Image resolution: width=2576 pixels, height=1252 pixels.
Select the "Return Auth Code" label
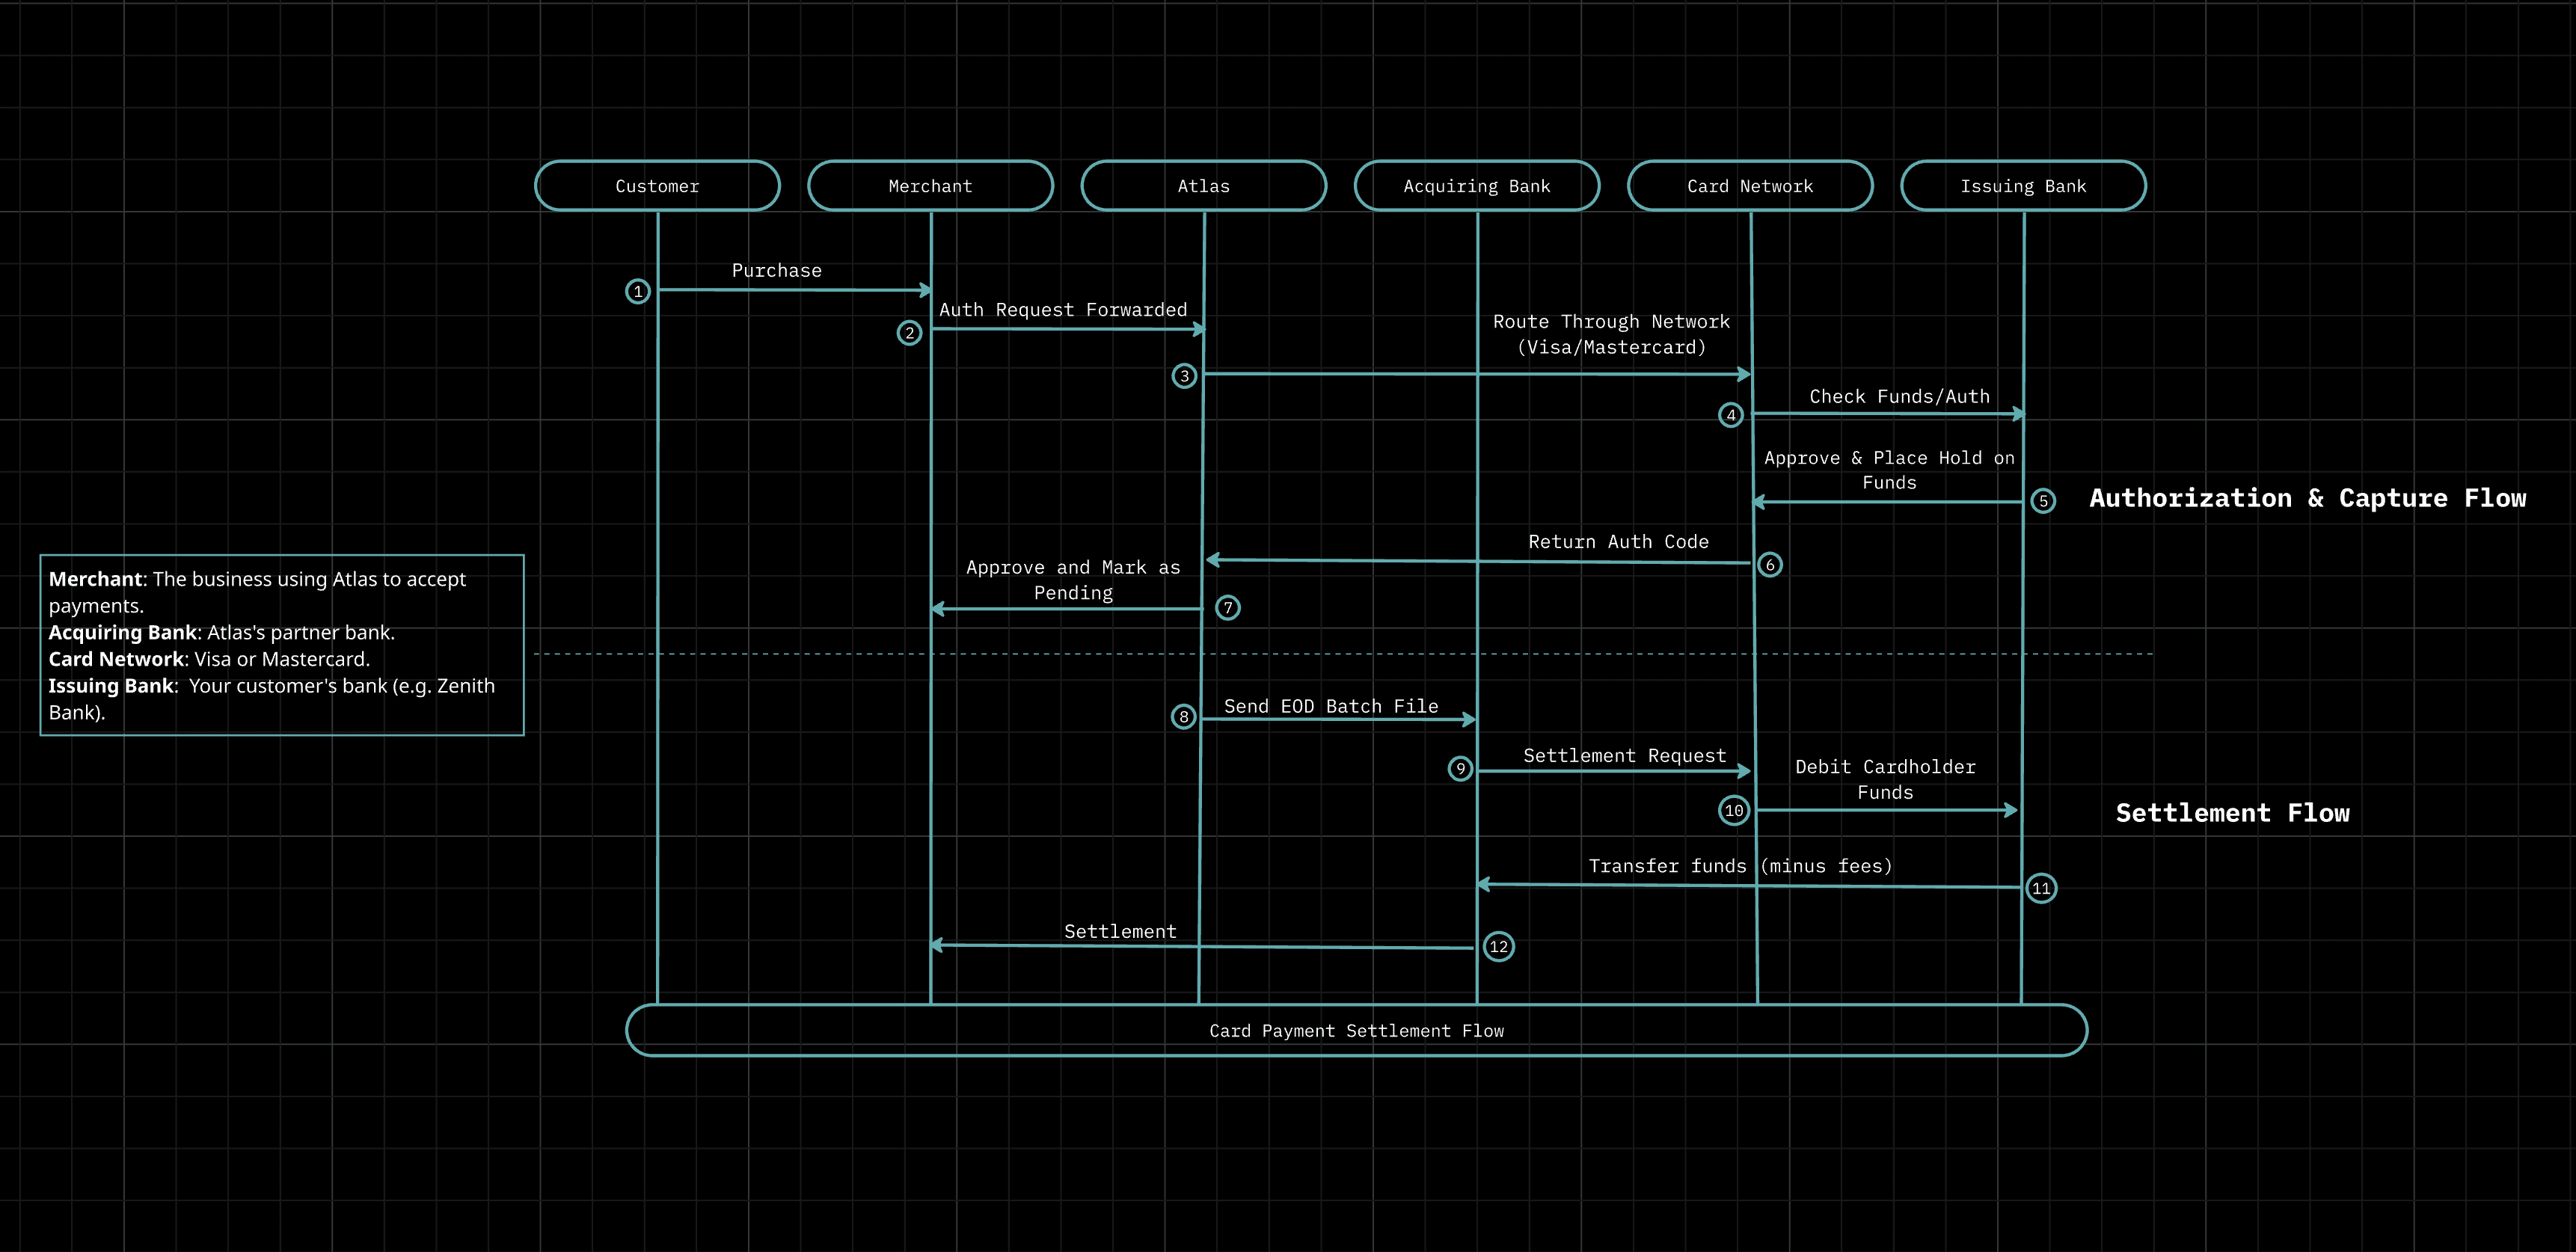click(x=1618, y=541)
